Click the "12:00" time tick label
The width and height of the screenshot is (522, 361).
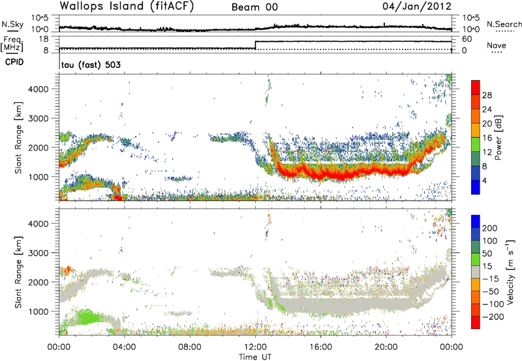point(255,347)
